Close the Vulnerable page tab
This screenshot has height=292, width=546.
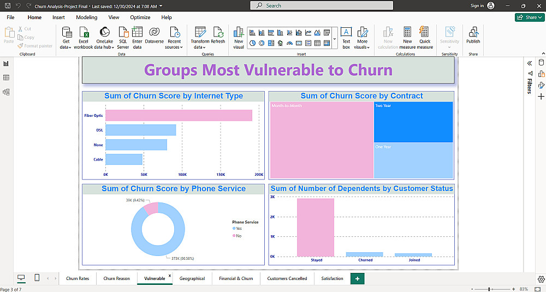tap(170, 275)
